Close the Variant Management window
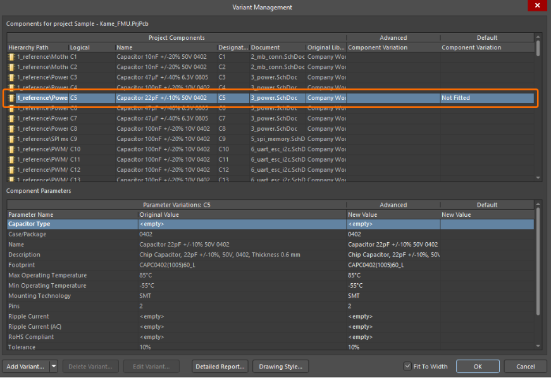 [x=537, y=5]
